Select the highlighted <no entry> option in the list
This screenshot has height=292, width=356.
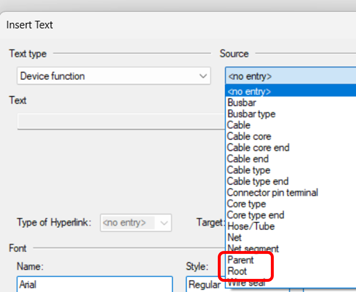tap(290, 92)
